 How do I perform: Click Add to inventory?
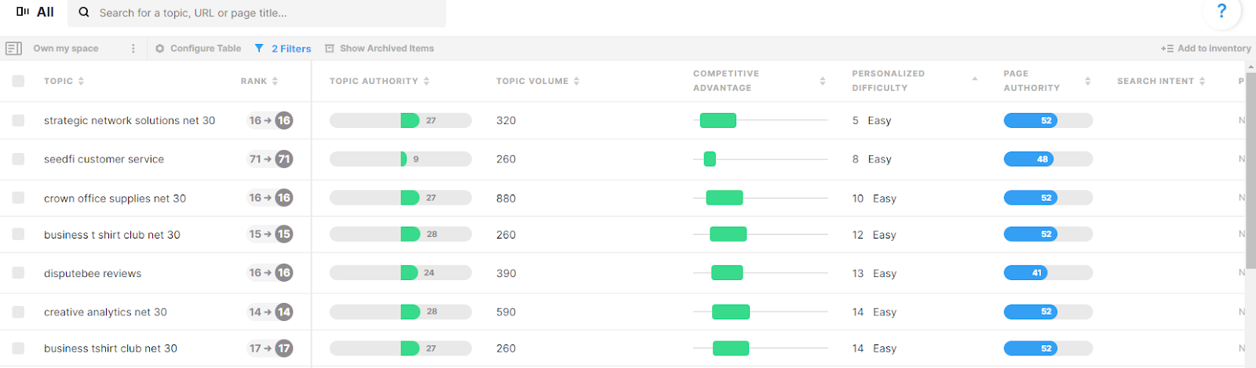(1214, 49)
